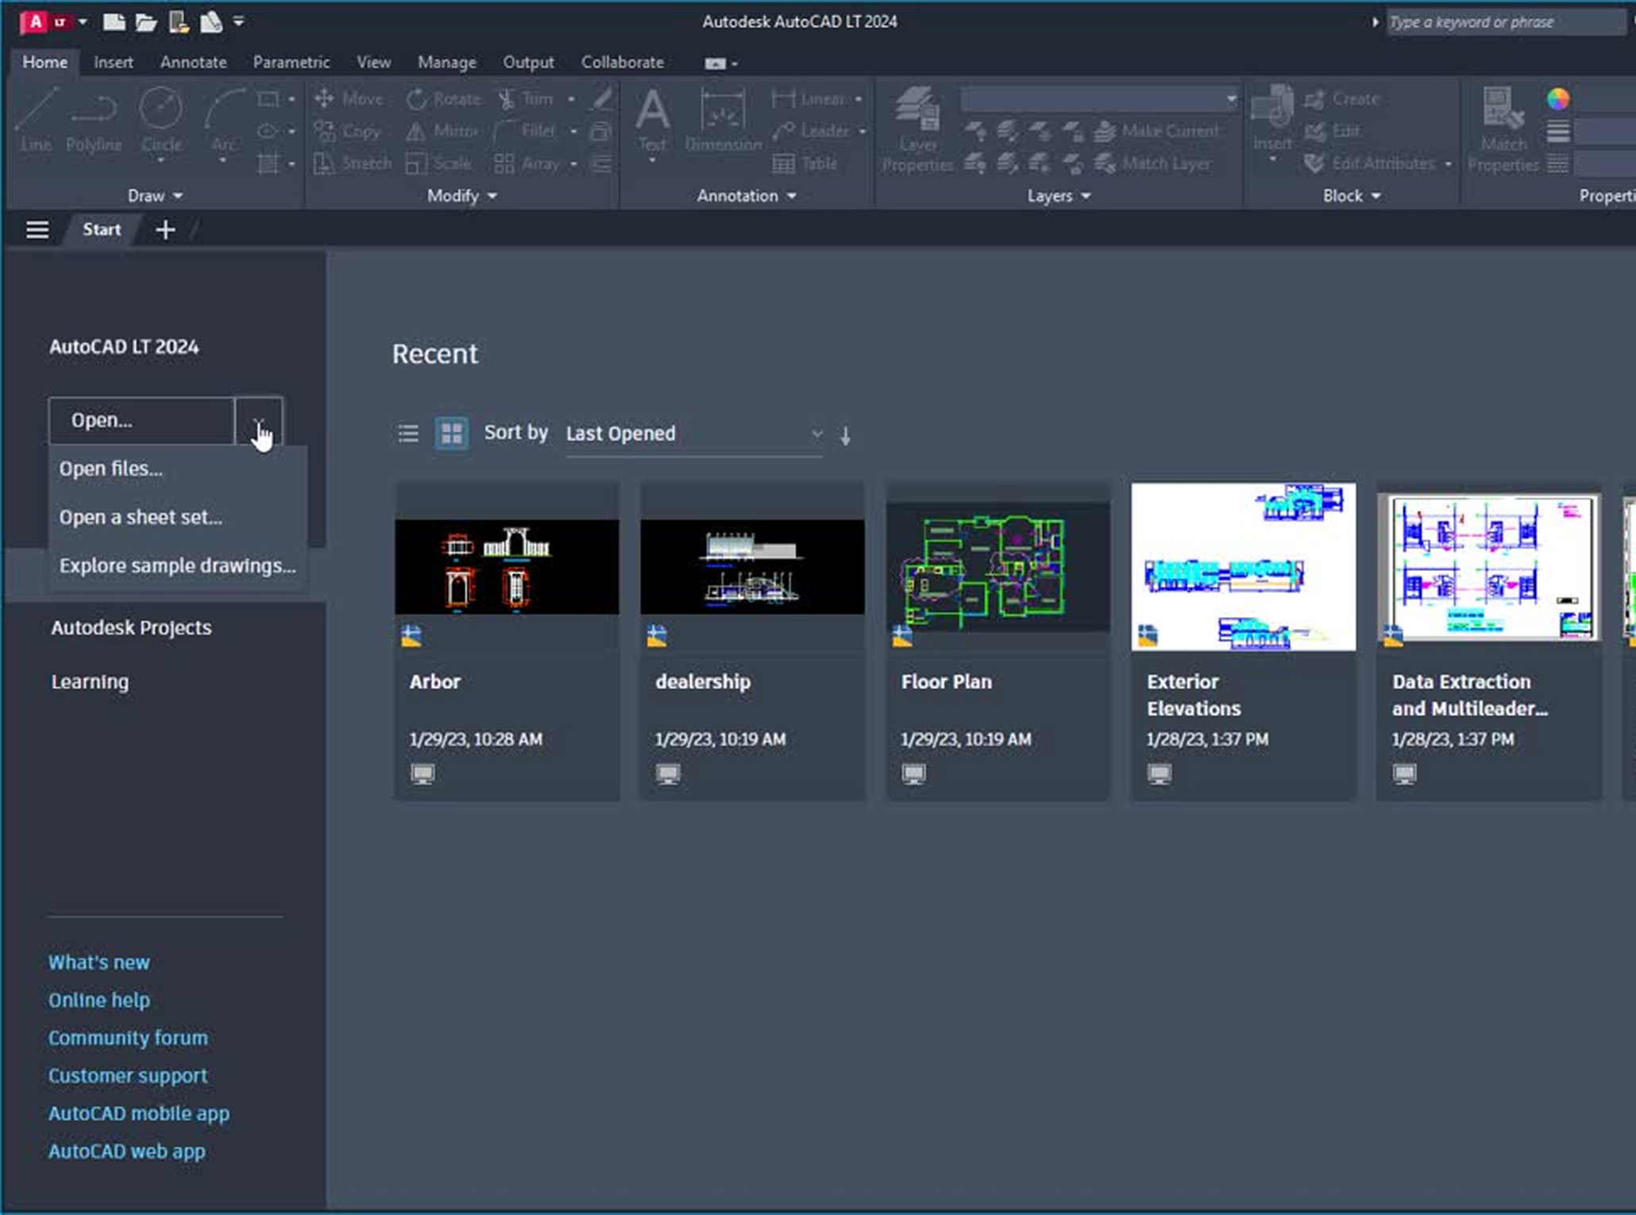Screen dimensions: 1636x1215
Task: Open the Arbor drawing thumbnail
Action: pos(507,567)
